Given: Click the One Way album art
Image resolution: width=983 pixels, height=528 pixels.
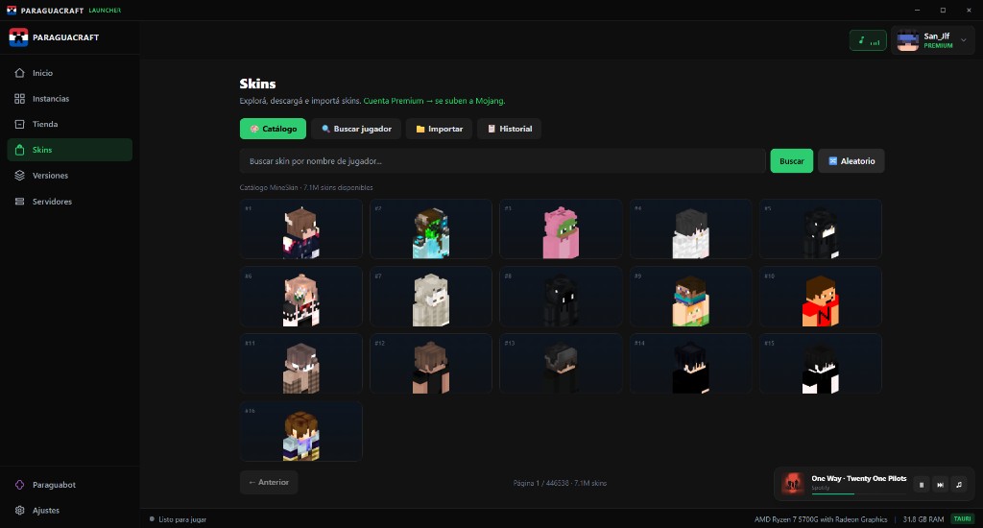Looking at the screenshot, I should pyautogui.click(x=792, y=484).
